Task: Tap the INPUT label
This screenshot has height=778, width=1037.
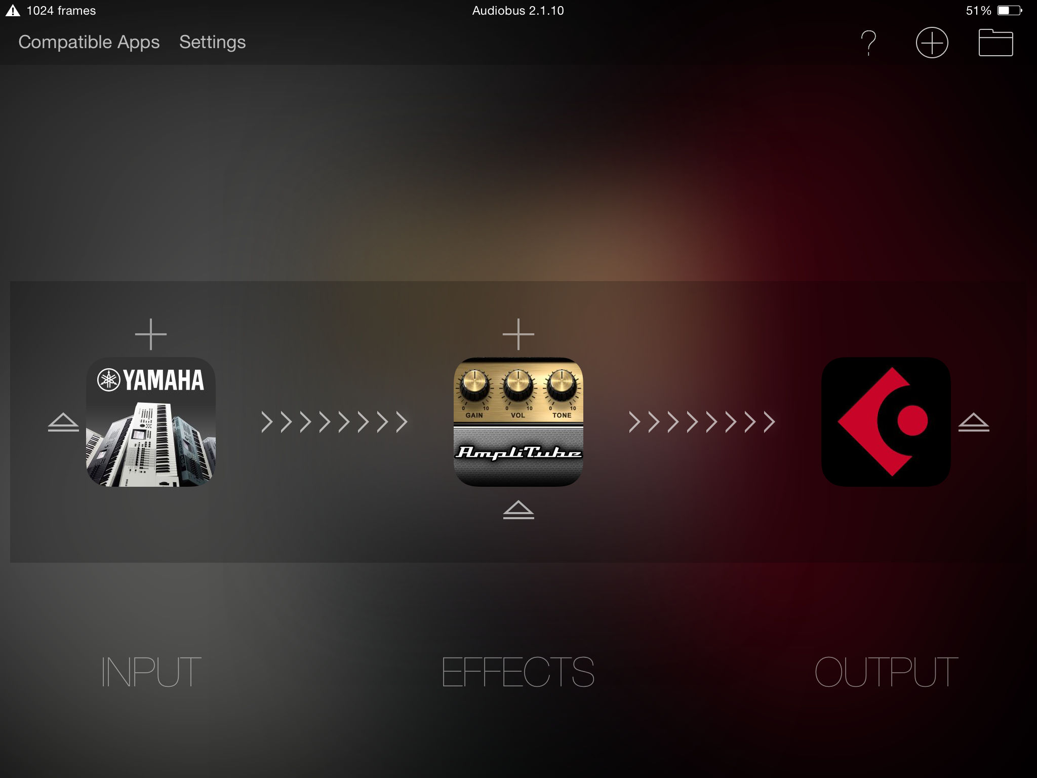Action: pyautogui.click(x=151, y=672)
